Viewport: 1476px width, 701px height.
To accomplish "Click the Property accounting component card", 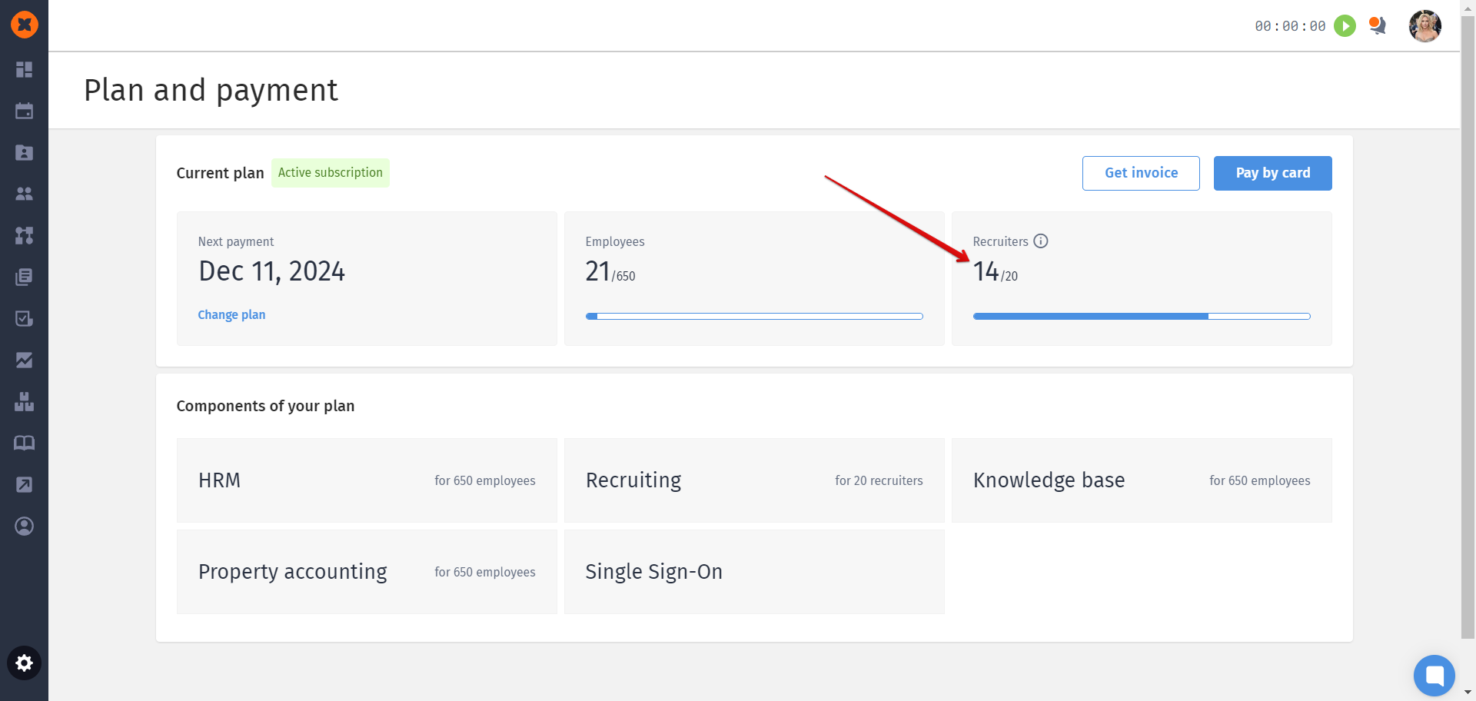I will (367, 572).
